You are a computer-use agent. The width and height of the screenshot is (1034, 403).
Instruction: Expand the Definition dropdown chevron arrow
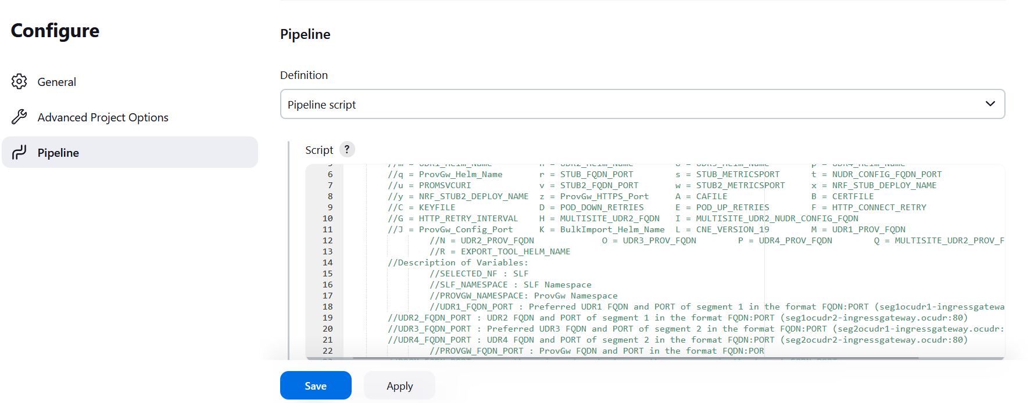(x=990, y=104)
